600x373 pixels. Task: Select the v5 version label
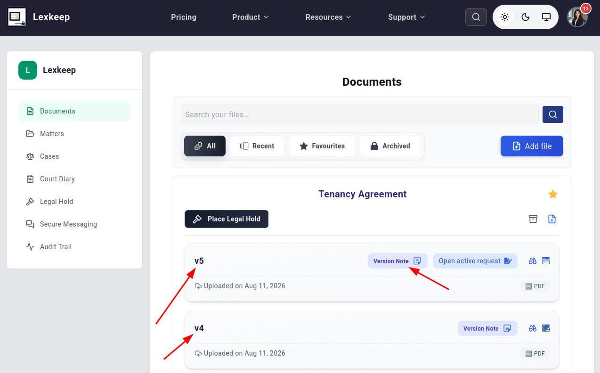coord(199,261)
